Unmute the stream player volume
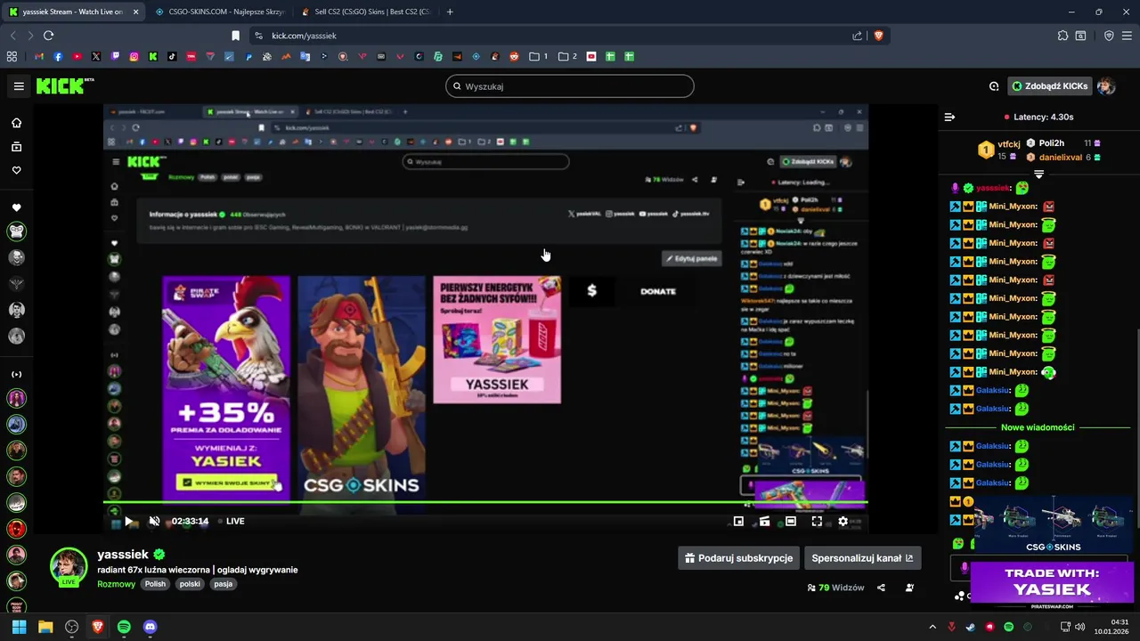Image resolution: width=1140 pixels, height=641 pixels. (x=154, y=521)
